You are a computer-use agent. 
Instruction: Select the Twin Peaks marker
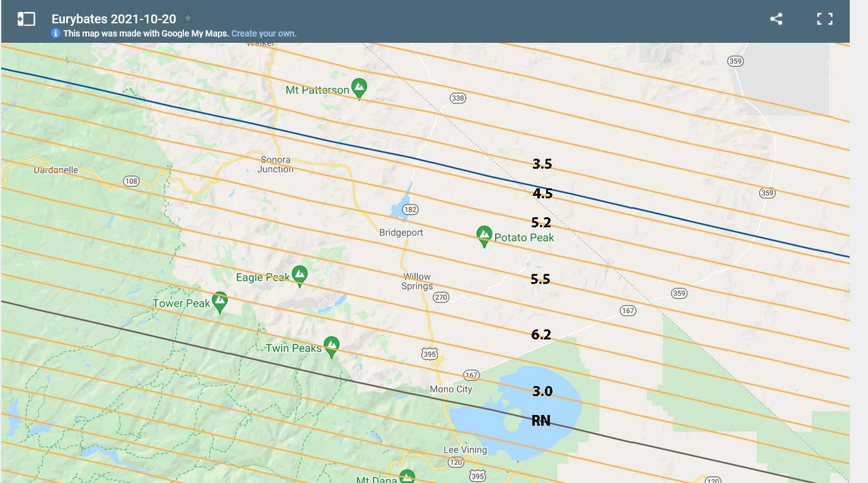pos(331,348)
